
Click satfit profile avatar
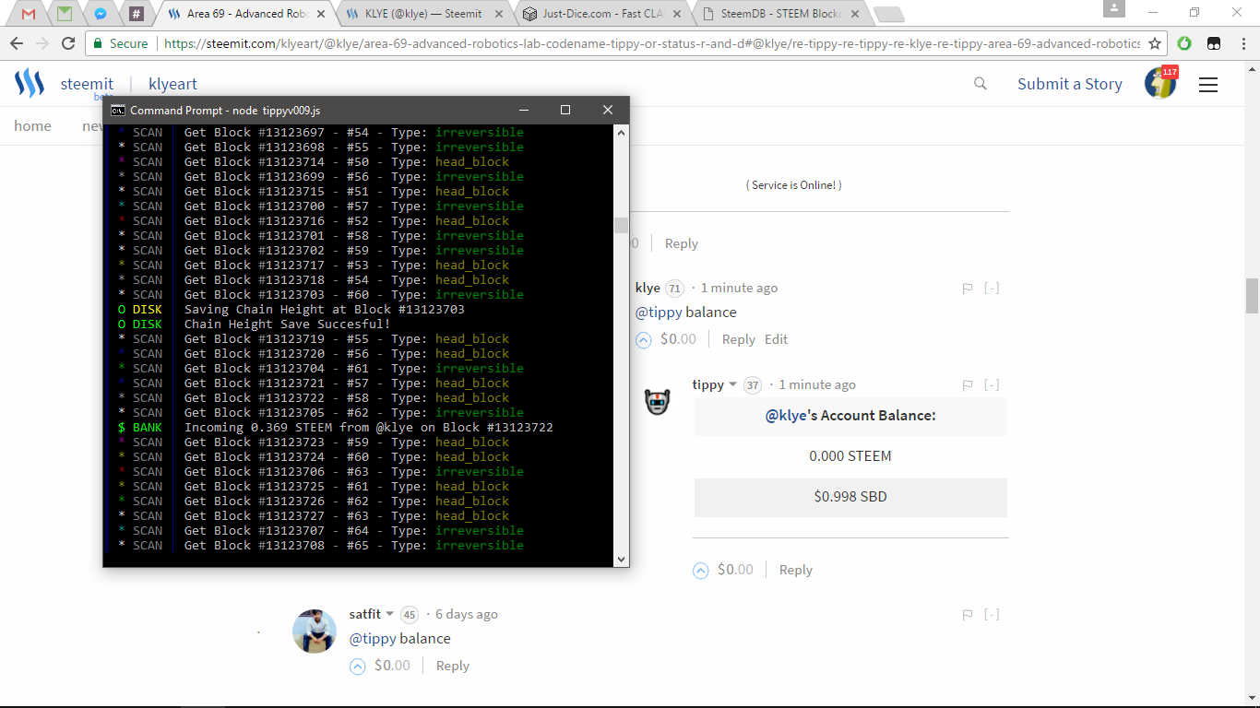(x=315, y=631)
